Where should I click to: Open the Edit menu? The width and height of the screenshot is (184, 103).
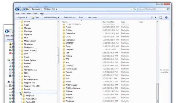coord(23,14)
